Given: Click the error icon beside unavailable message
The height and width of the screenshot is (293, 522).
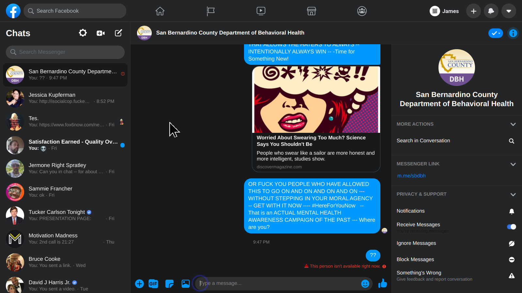Looking at the screenshot, I should 384,266.
